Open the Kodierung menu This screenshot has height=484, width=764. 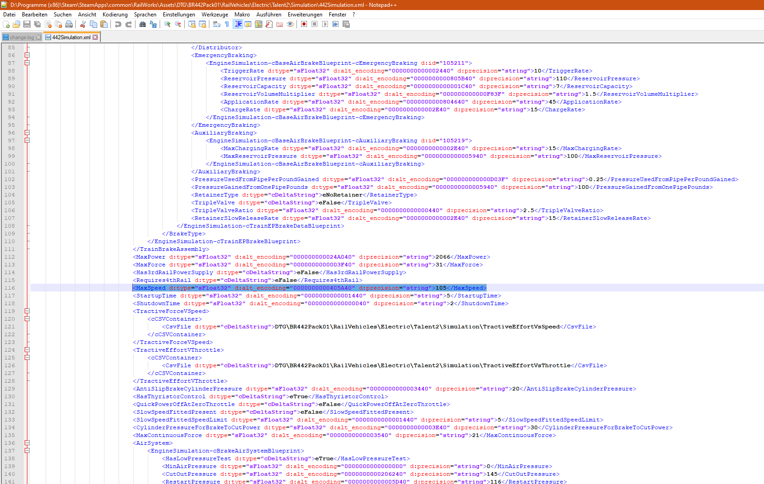click(115, 15)
